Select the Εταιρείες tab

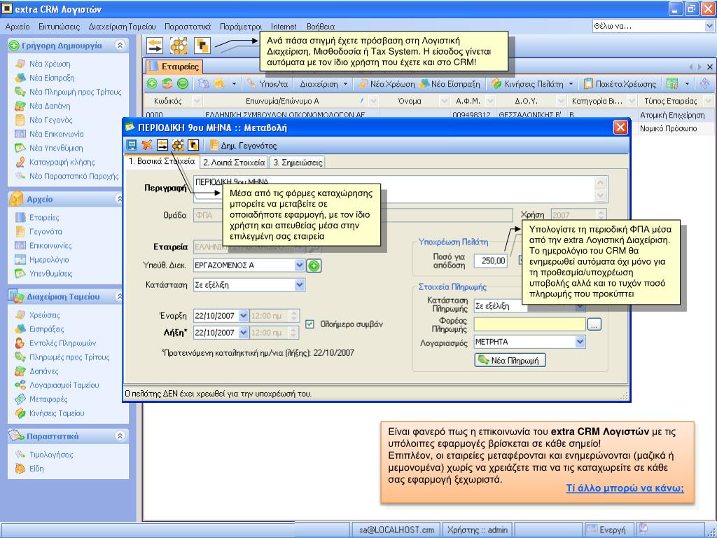(174, 67)
